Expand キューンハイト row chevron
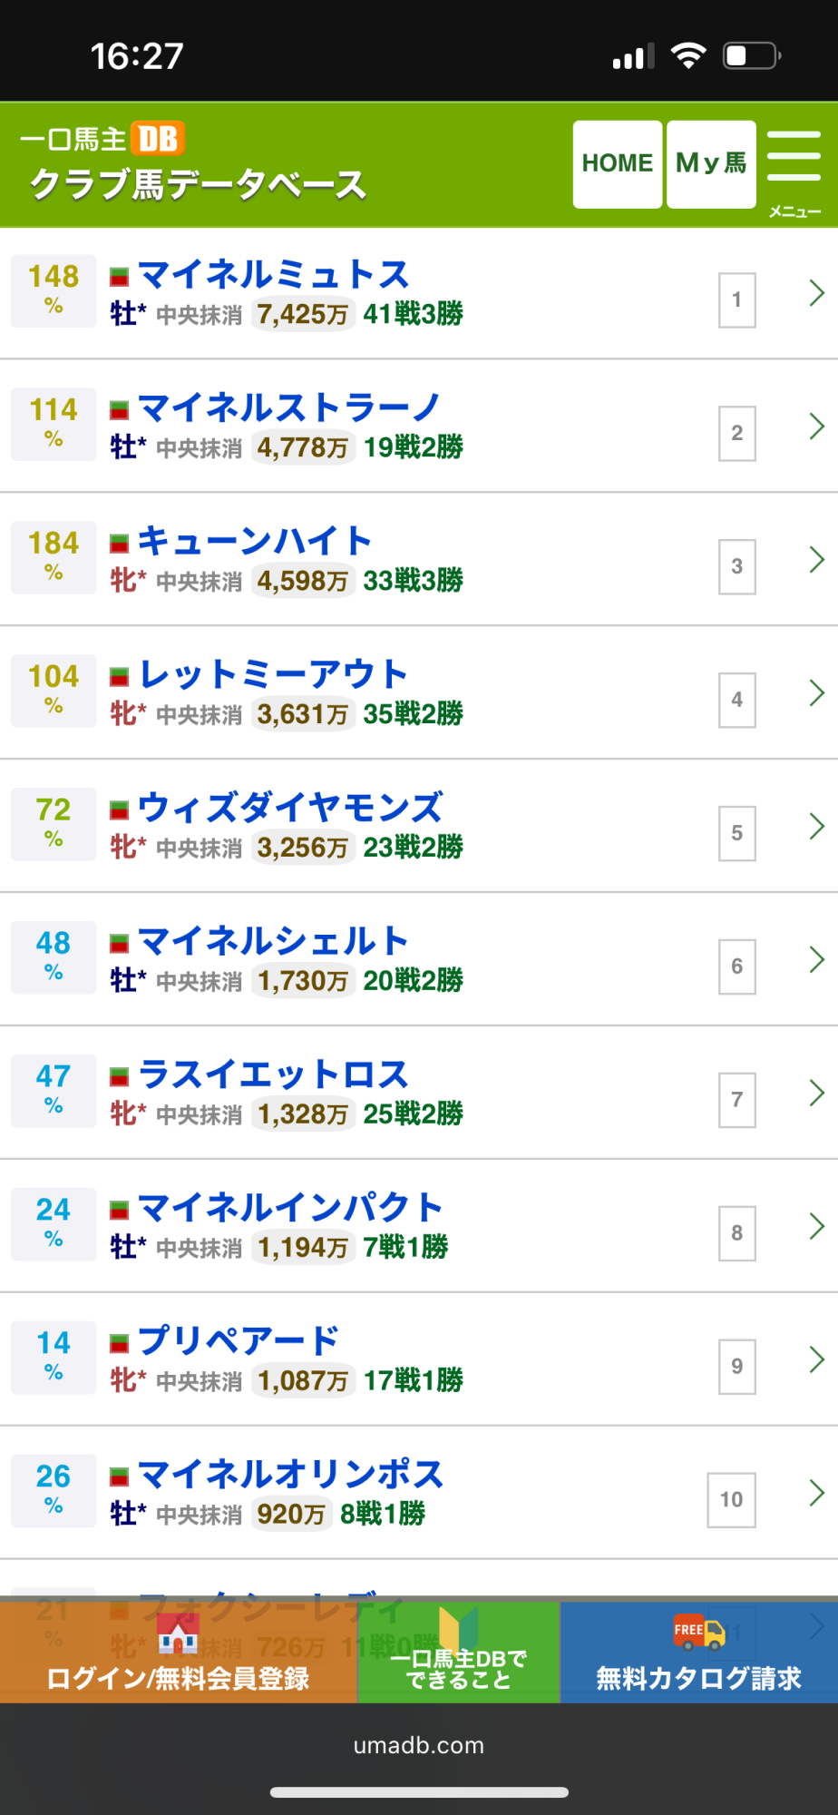The height and width of the screenshot is (1815, 838). [815, 560]
